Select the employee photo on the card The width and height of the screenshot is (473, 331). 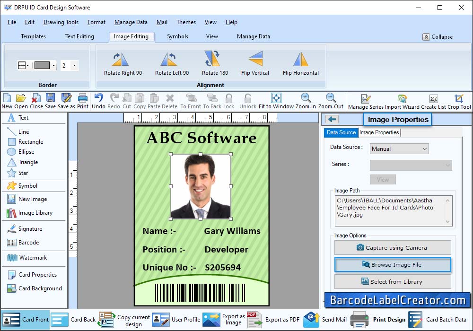(201, 186)
